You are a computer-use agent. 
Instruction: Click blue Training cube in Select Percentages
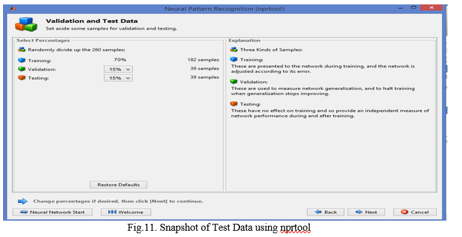22,60
